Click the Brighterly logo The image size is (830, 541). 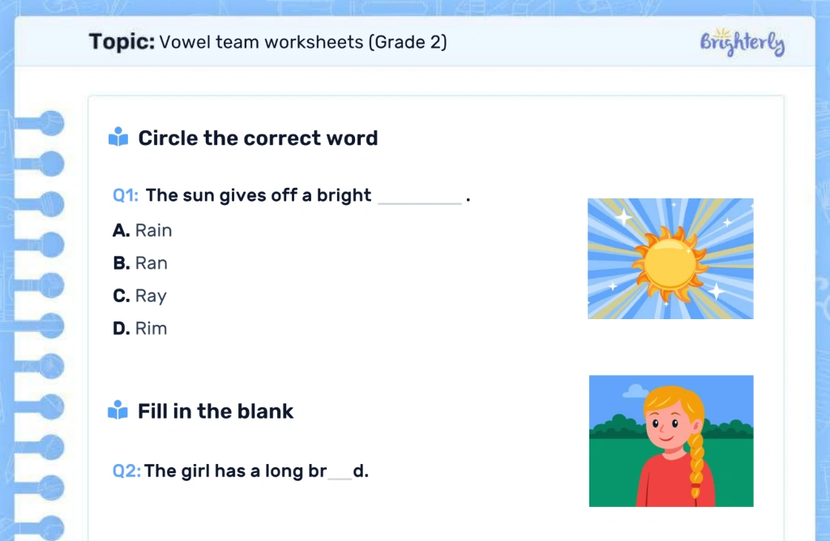click(742, 42)
